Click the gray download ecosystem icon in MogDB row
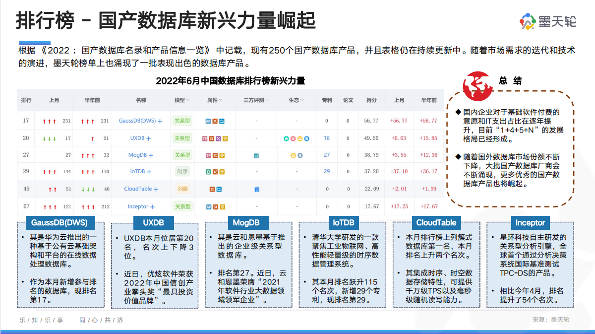 tap(300, 155)
